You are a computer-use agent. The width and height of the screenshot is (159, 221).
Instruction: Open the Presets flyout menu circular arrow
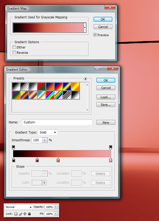85,79
